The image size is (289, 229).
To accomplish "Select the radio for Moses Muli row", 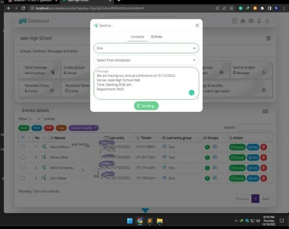I will click(23, 157).
